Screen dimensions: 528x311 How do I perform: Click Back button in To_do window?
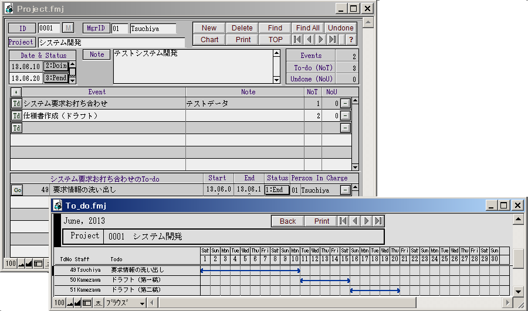pos(287,221)
